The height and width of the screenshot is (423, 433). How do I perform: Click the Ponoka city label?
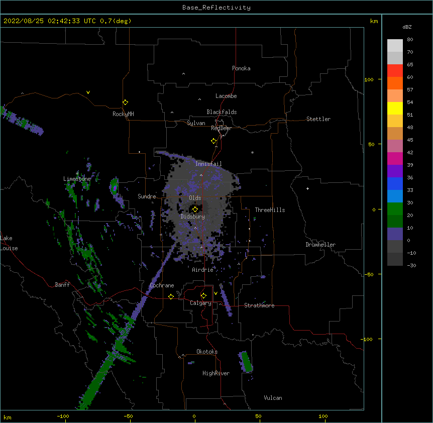click(241, 68)
